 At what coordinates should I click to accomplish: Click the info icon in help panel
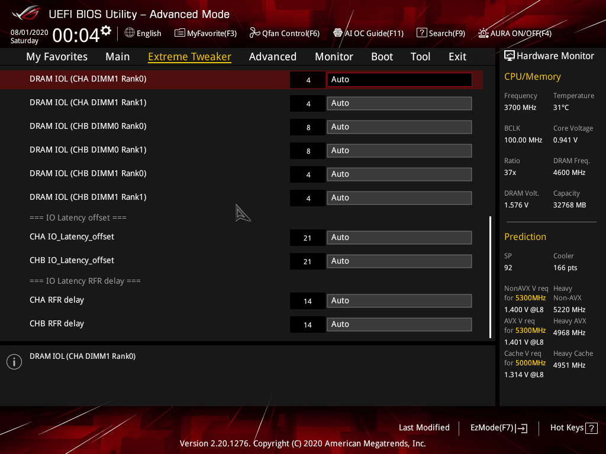pos(14,362)
